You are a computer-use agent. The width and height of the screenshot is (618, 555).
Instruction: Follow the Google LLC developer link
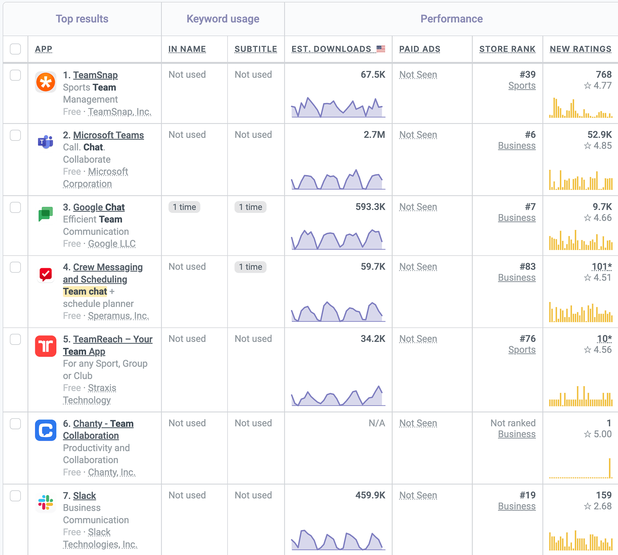point(112,244)
